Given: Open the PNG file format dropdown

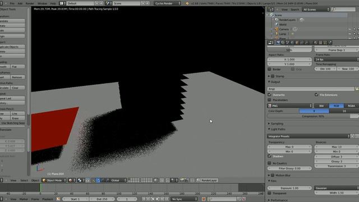Looking at the screenshot, I should tap(289, 105).
